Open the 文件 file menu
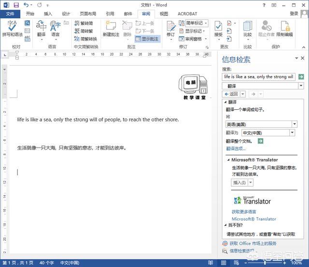Screen dimensions: 309x267 click(10, 14)
